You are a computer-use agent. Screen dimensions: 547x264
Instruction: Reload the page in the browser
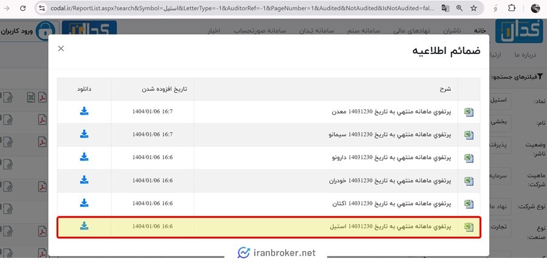coord(22,8)
